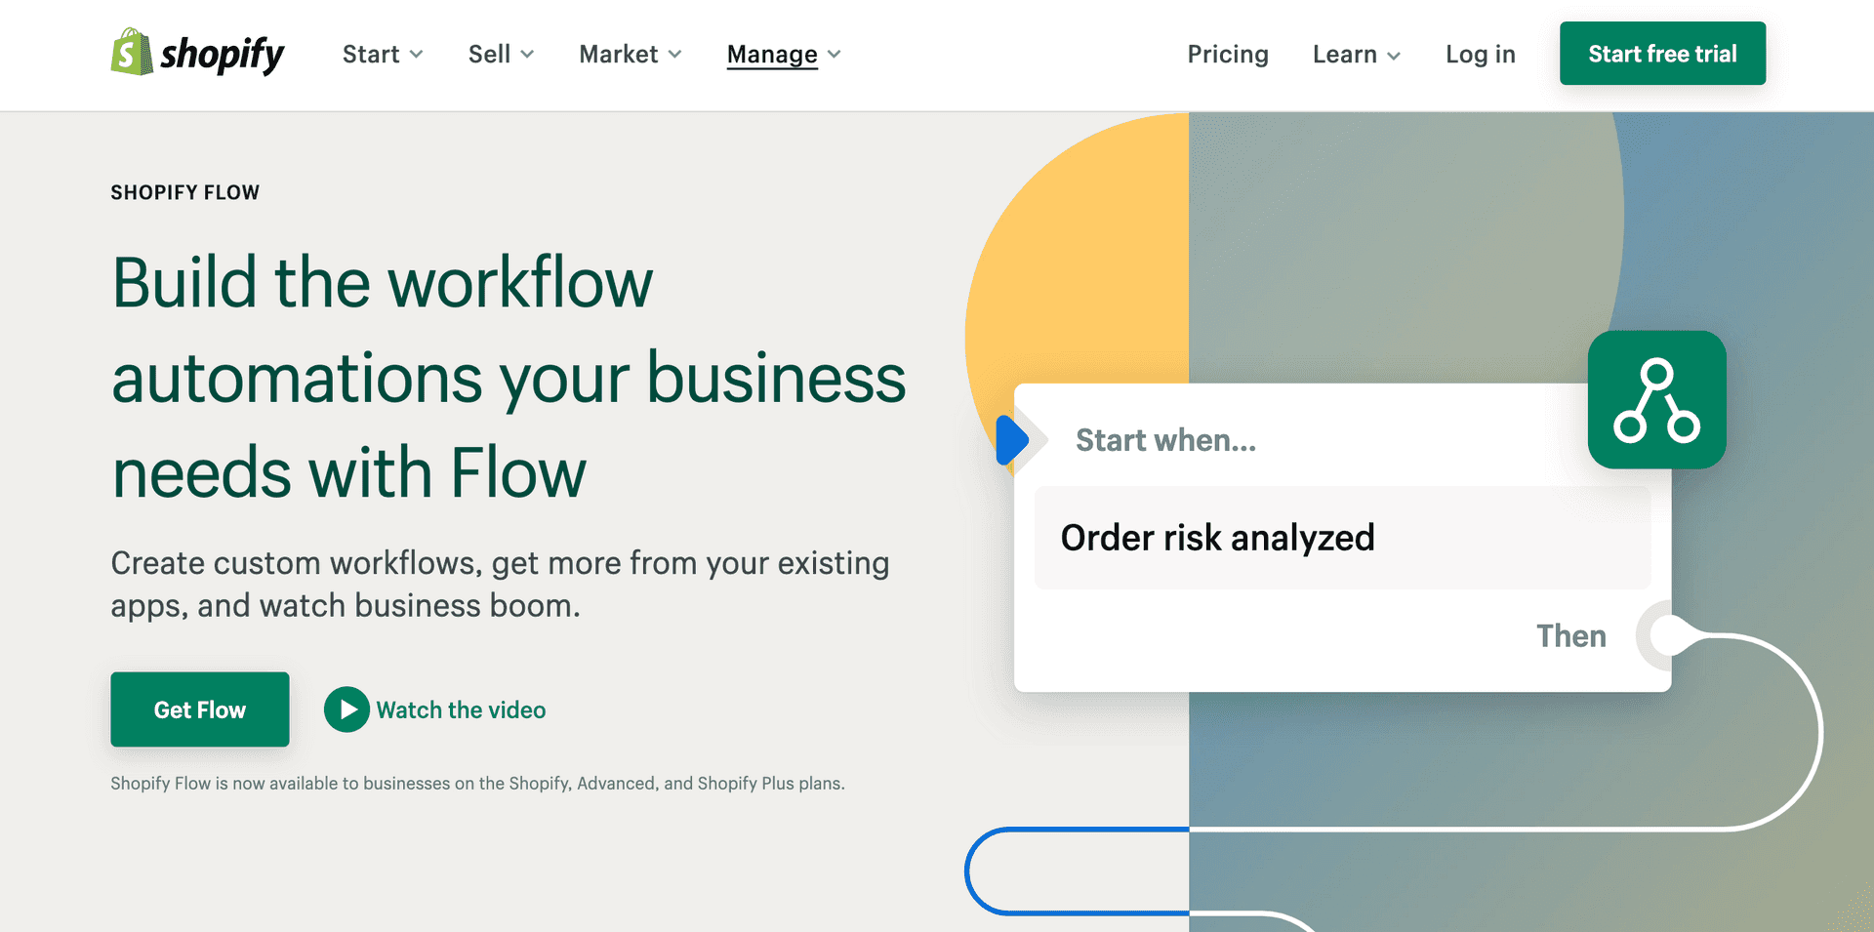
Task: Click the Then label in workflow card
Action: [1571, 635]
